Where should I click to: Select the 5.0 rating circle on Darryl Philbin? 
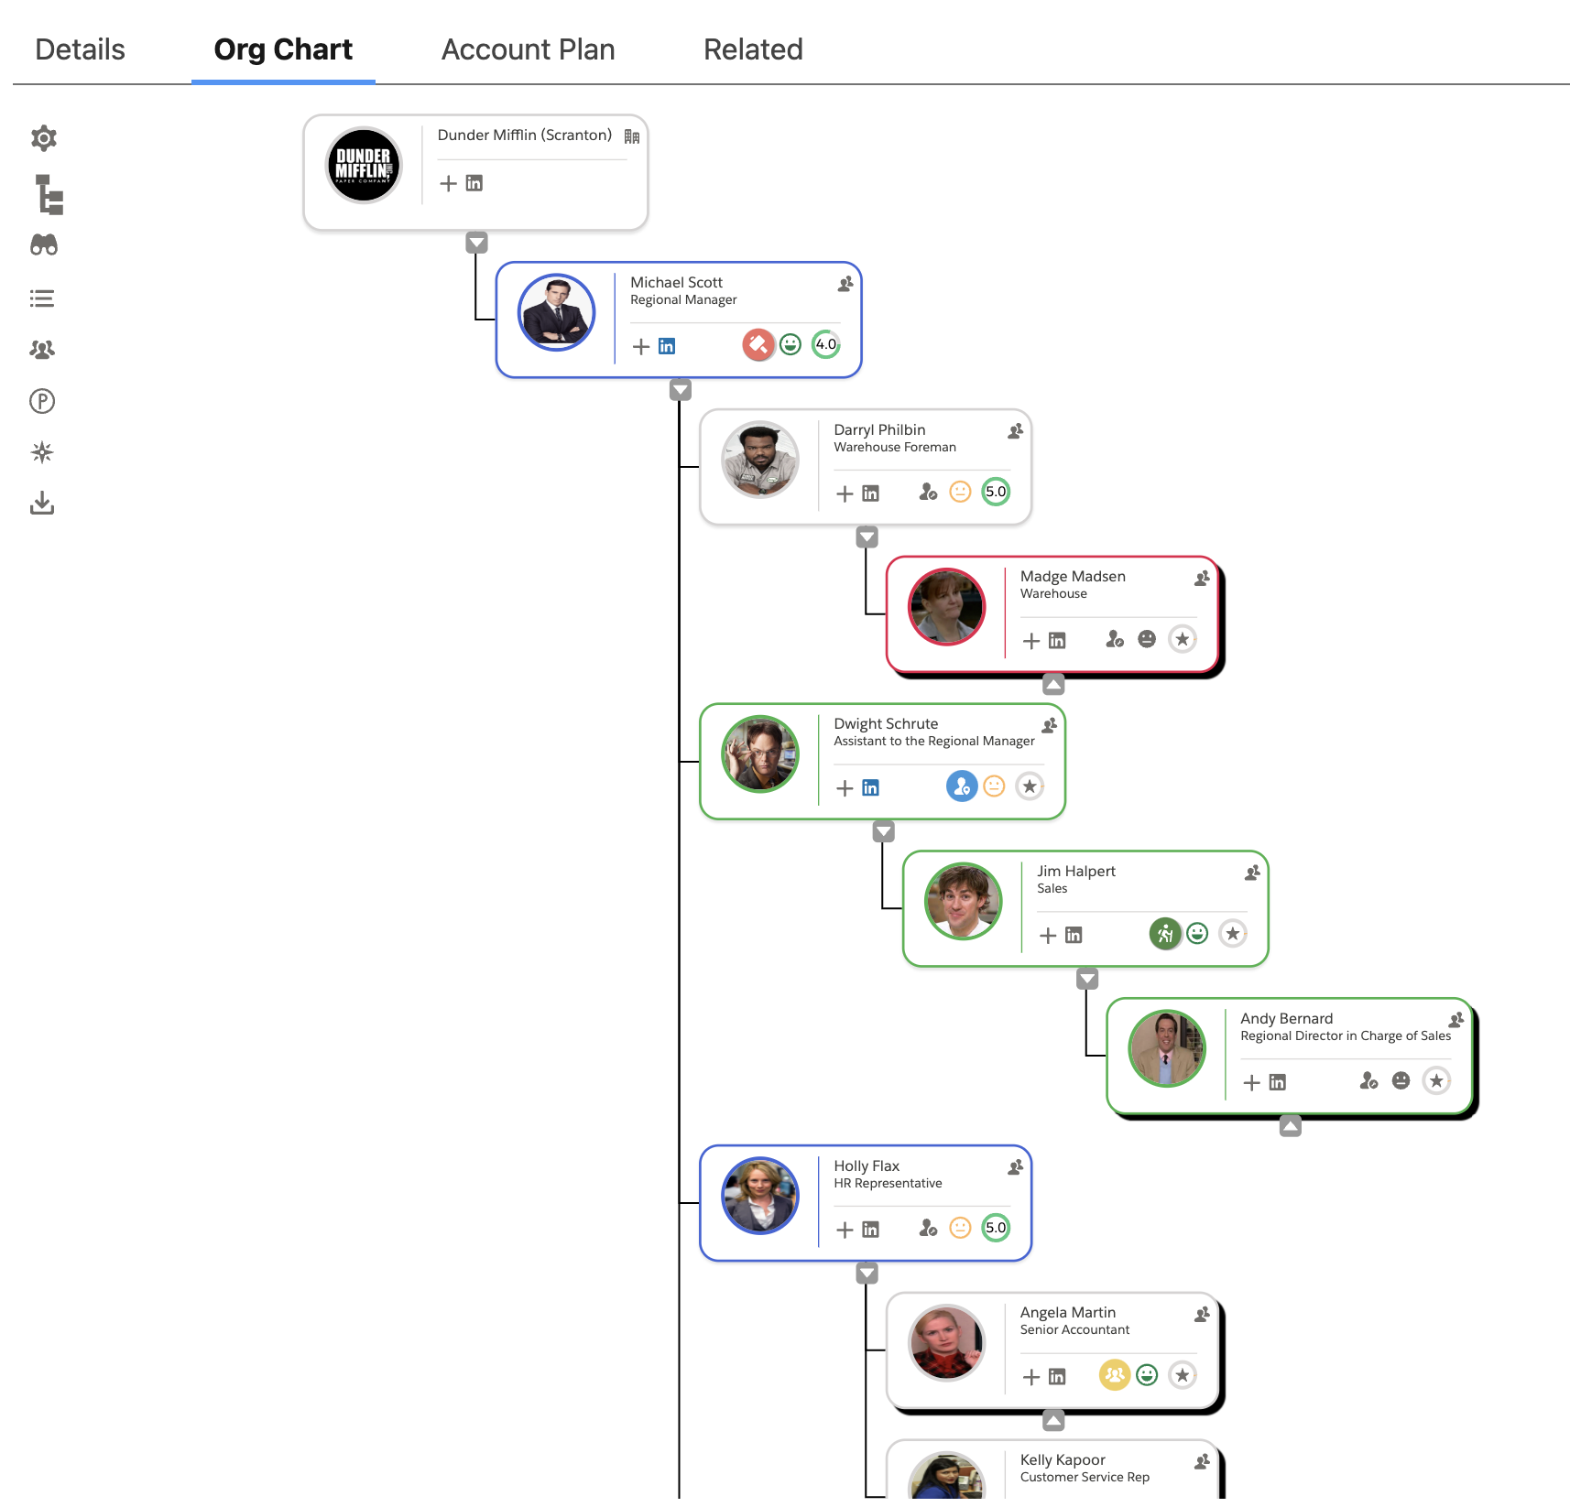(x=996, y=492)
